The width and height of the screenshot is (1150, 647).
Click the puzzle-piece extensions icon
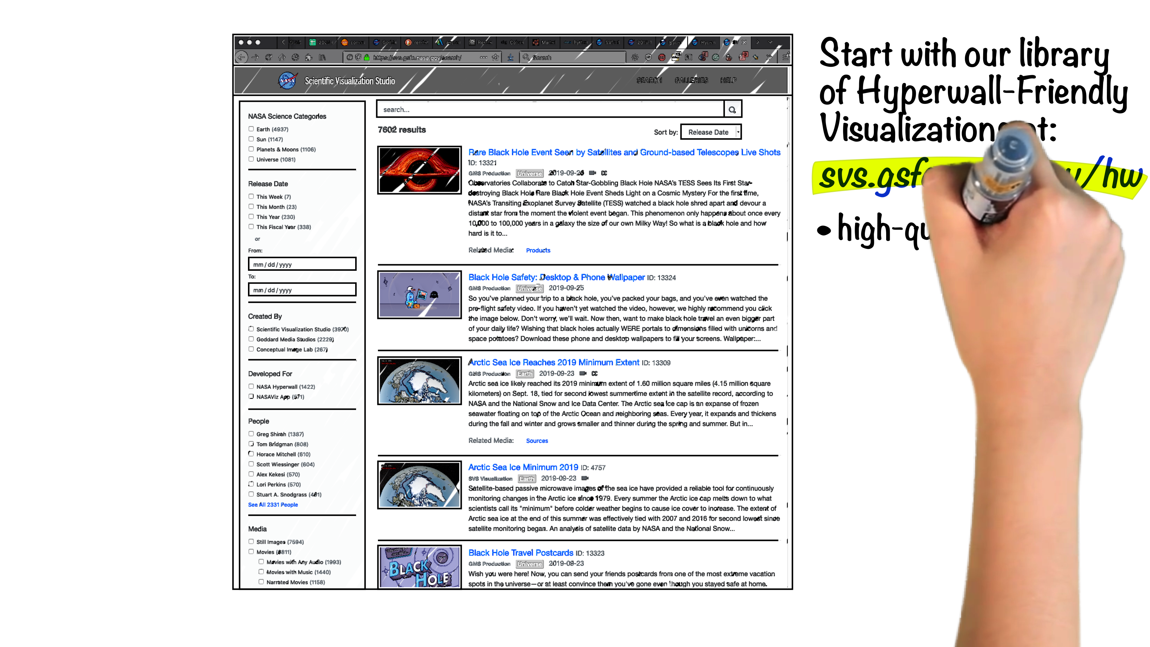coord(308,57)
